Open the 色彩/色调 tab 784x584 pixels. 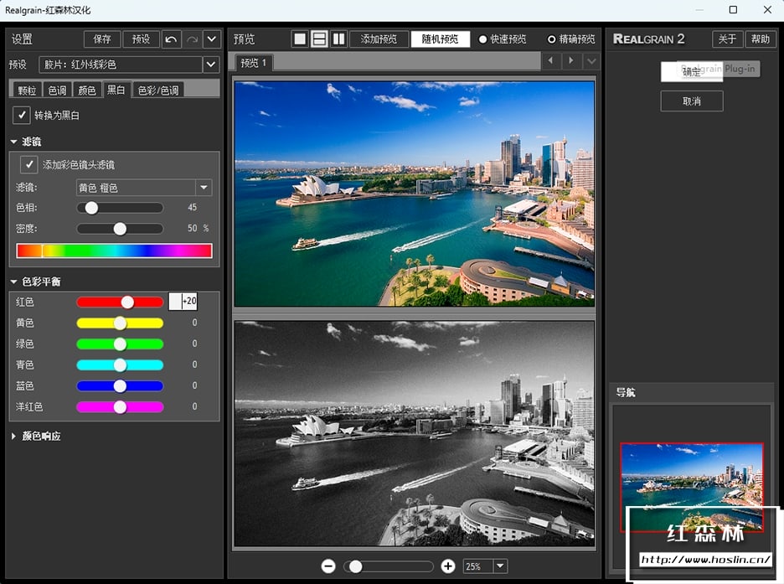[157, 90]
